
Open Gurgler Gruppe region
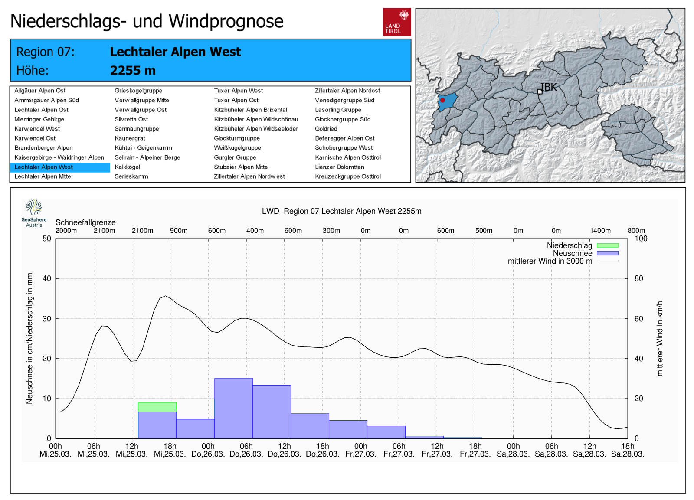click(235, 157)
